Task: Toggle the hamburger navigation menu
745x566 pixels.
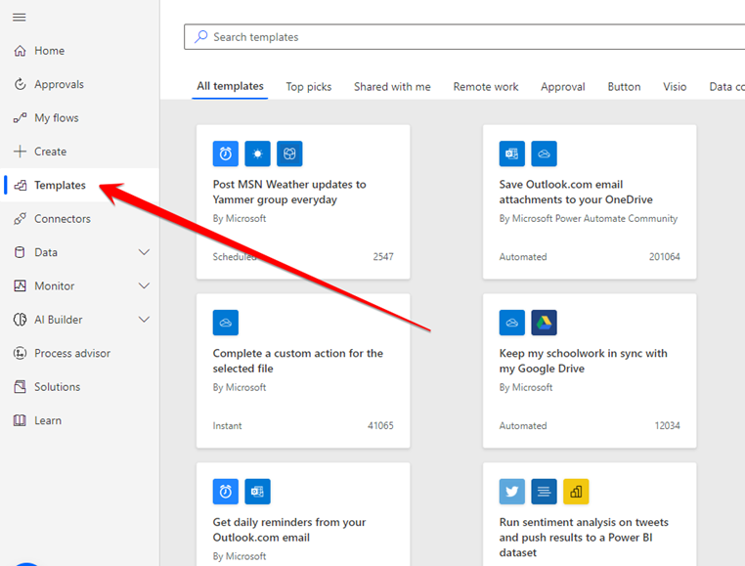Action: (x=19, y=18)
